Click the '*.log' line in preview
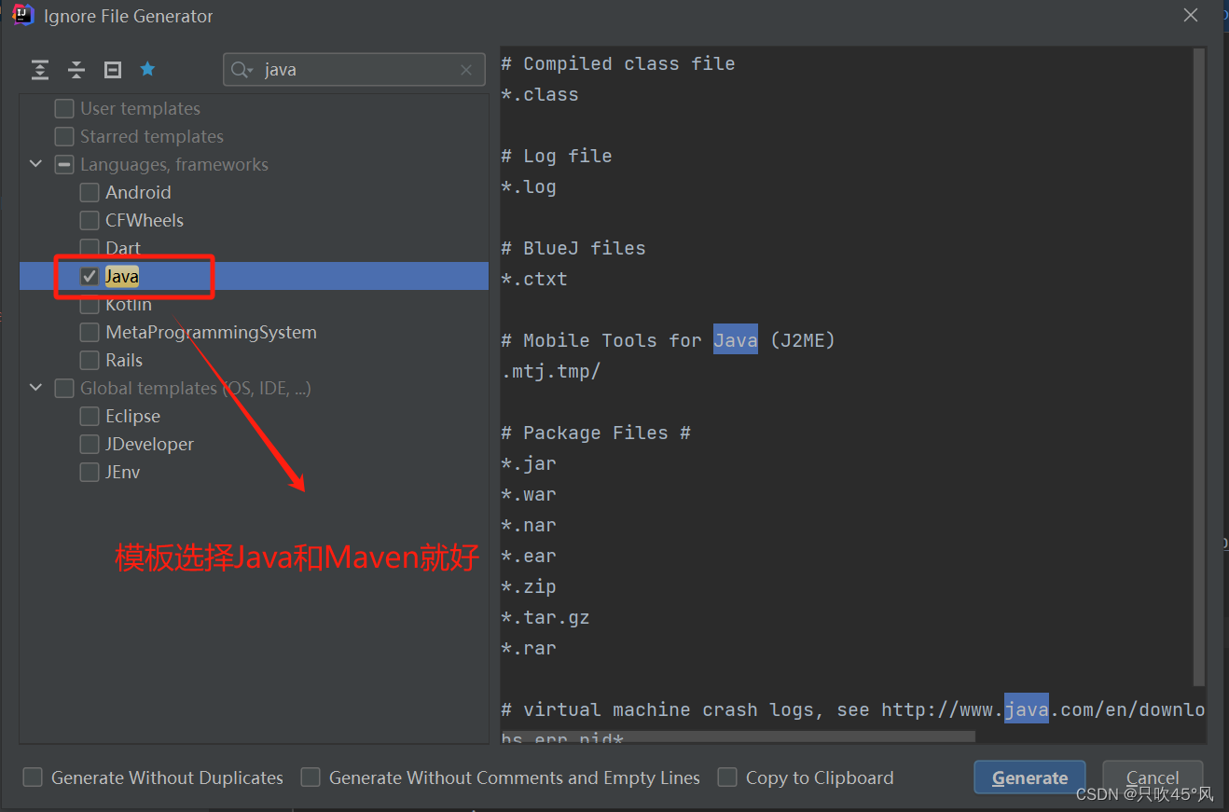This screenshot has width=1229, height=812. (x=529, y=186)
